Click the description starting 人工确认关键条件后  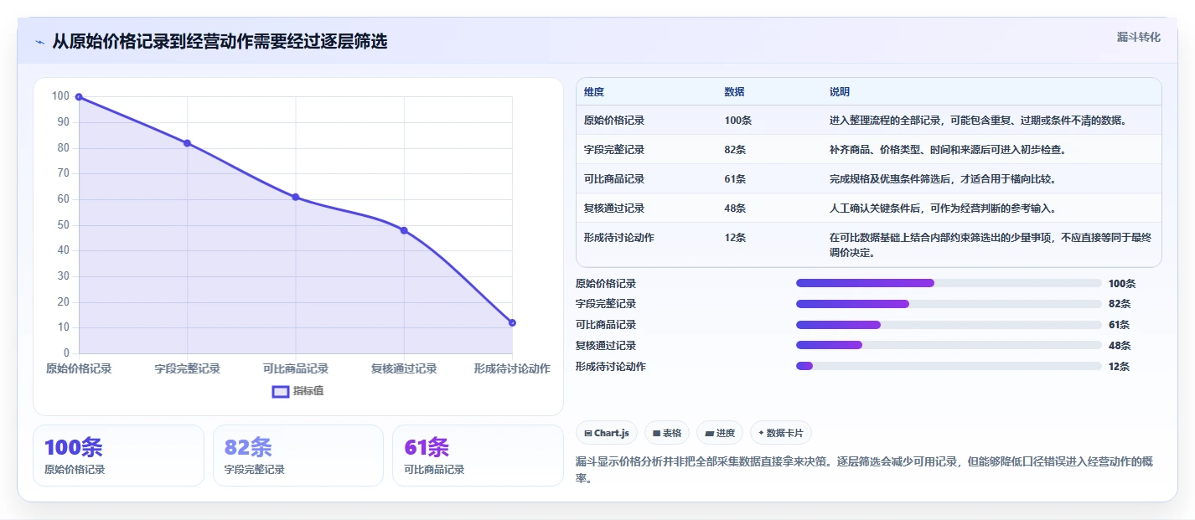pyautogui.click(x=943, y=209)
